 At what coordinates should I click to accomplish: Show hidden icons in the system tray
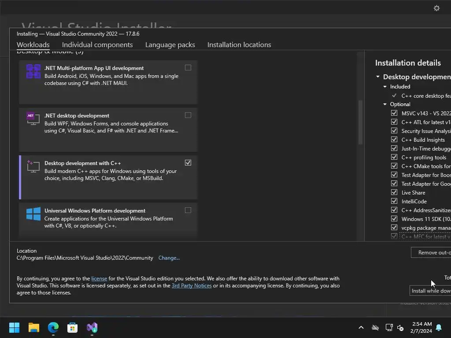[361, 327]
